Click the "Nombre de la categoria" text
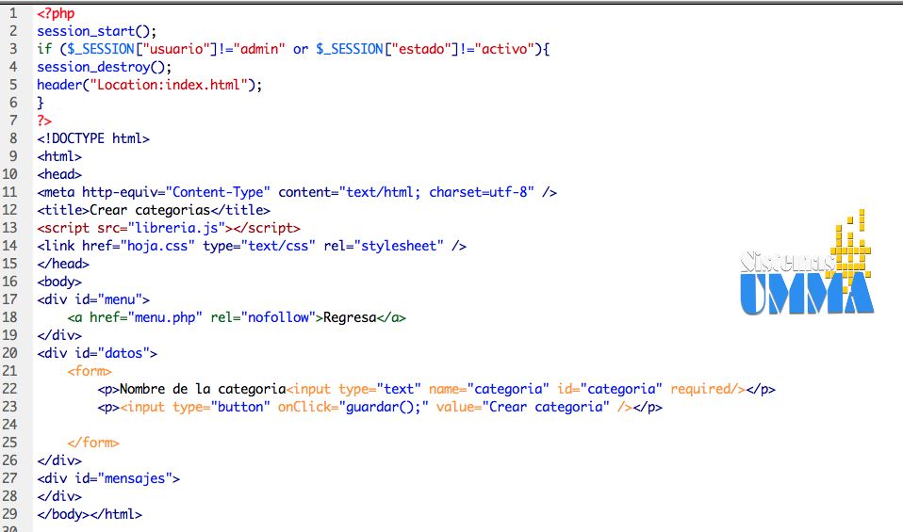Screen dimensions: 903x532 tap(203, 389)
